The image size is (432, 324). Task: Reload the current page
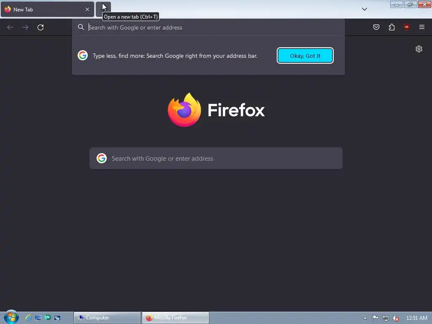point(40,27)
